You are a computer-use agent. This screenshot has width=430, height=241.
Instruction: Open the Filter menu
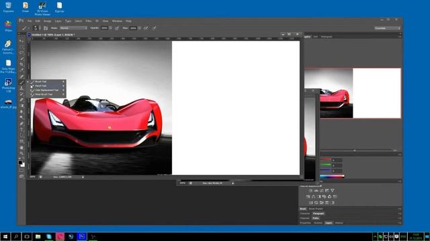click(x=88, y=21)
